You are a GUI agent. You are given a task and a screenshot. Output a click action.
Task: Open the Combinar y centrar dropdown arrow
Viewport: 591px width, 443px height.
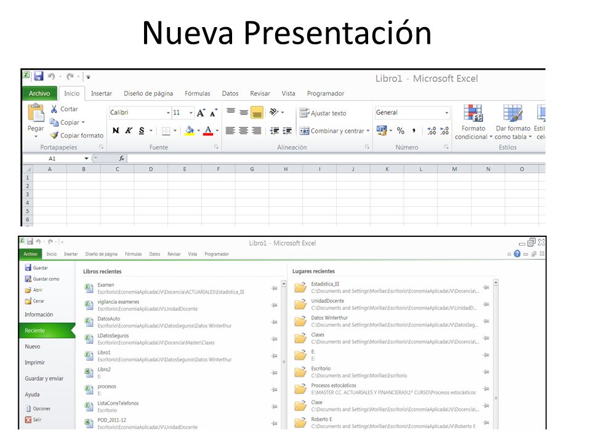pyautogui.click(x=368, y=130)
